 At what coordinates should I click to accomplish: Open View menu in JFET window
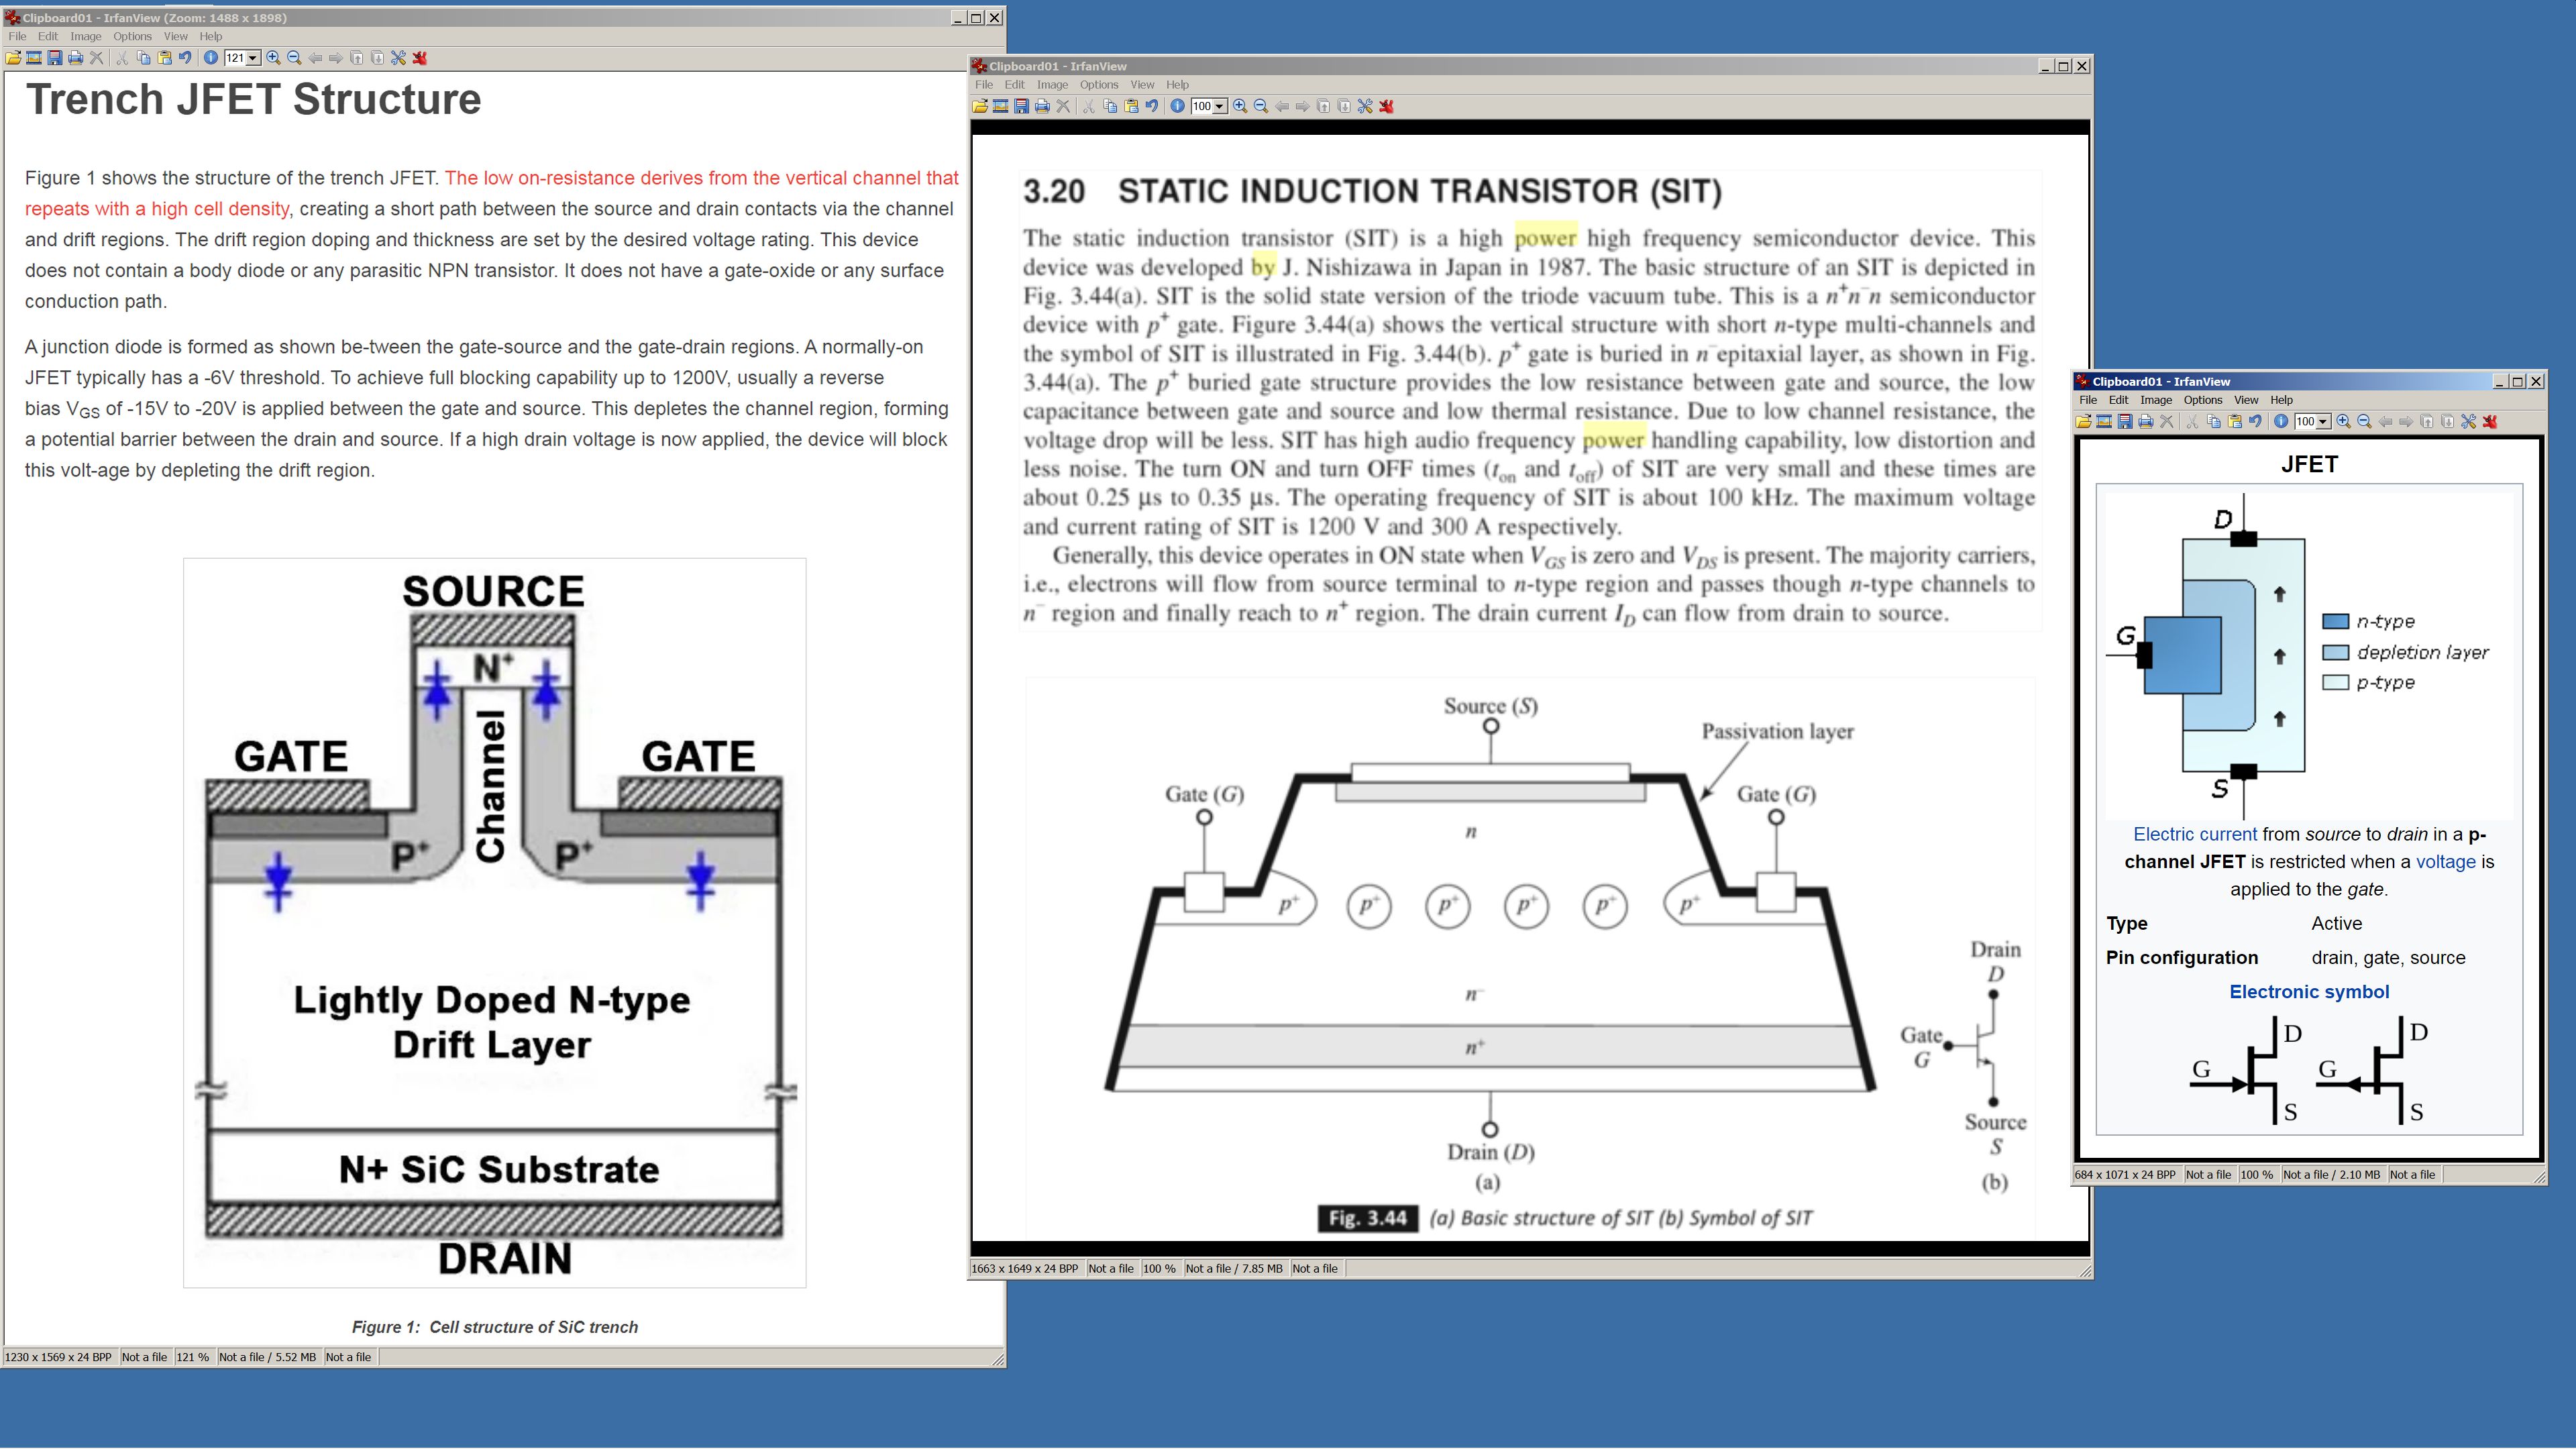pyautogui.click(x=2246, y=399)
